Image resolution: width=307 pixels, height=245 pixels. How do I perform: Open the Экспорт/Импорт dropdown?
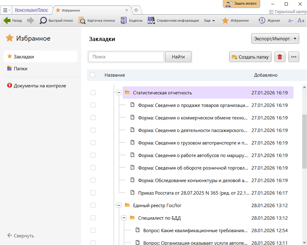point(275,39)
